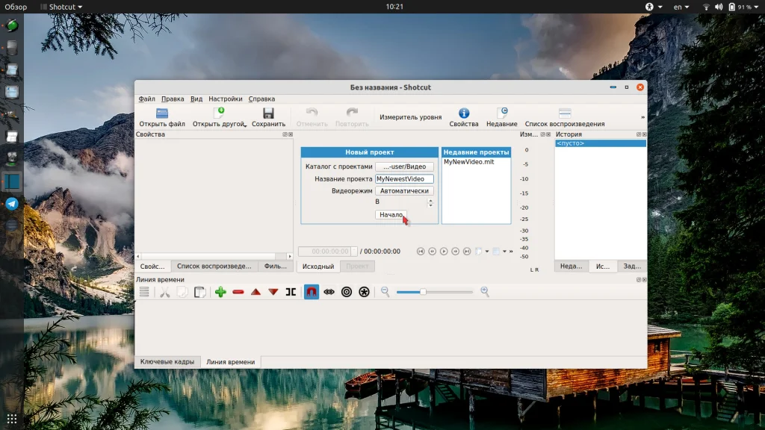Open the Properties info icon in toolbar

[463, 113]
